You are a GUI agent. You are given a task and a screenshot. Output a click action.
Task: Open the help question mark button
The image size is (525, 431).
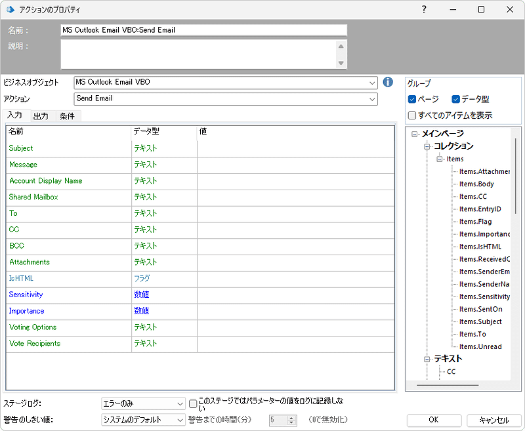coord(424,9)
